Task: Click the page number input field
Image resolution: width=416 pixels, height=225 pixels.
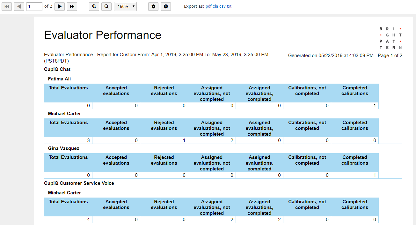Action: [x=34, y=6]
